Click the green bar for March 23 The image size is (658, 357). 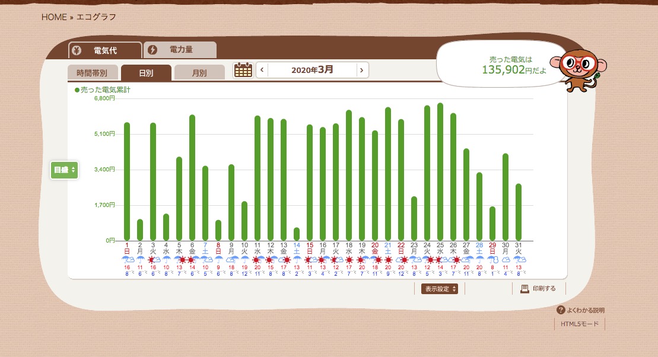[414, 219]
